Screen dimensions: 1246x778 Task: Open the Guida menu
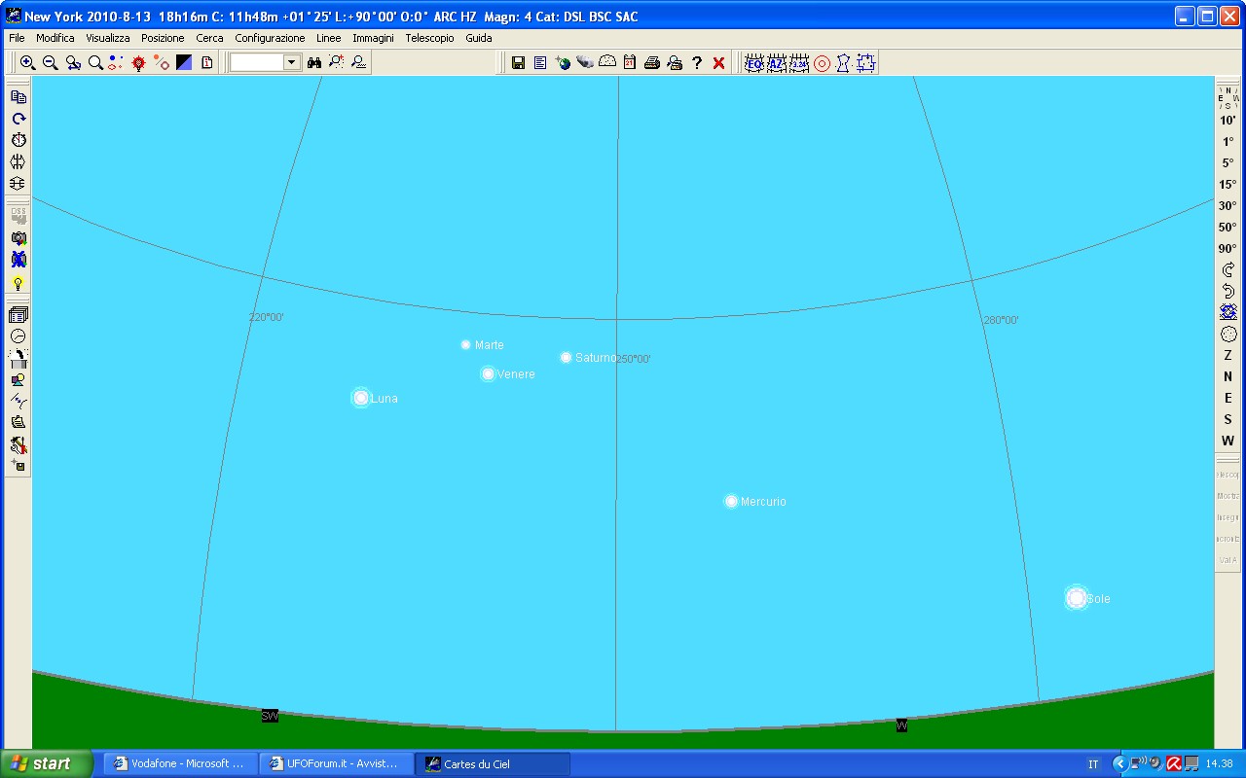click(478, 38)
